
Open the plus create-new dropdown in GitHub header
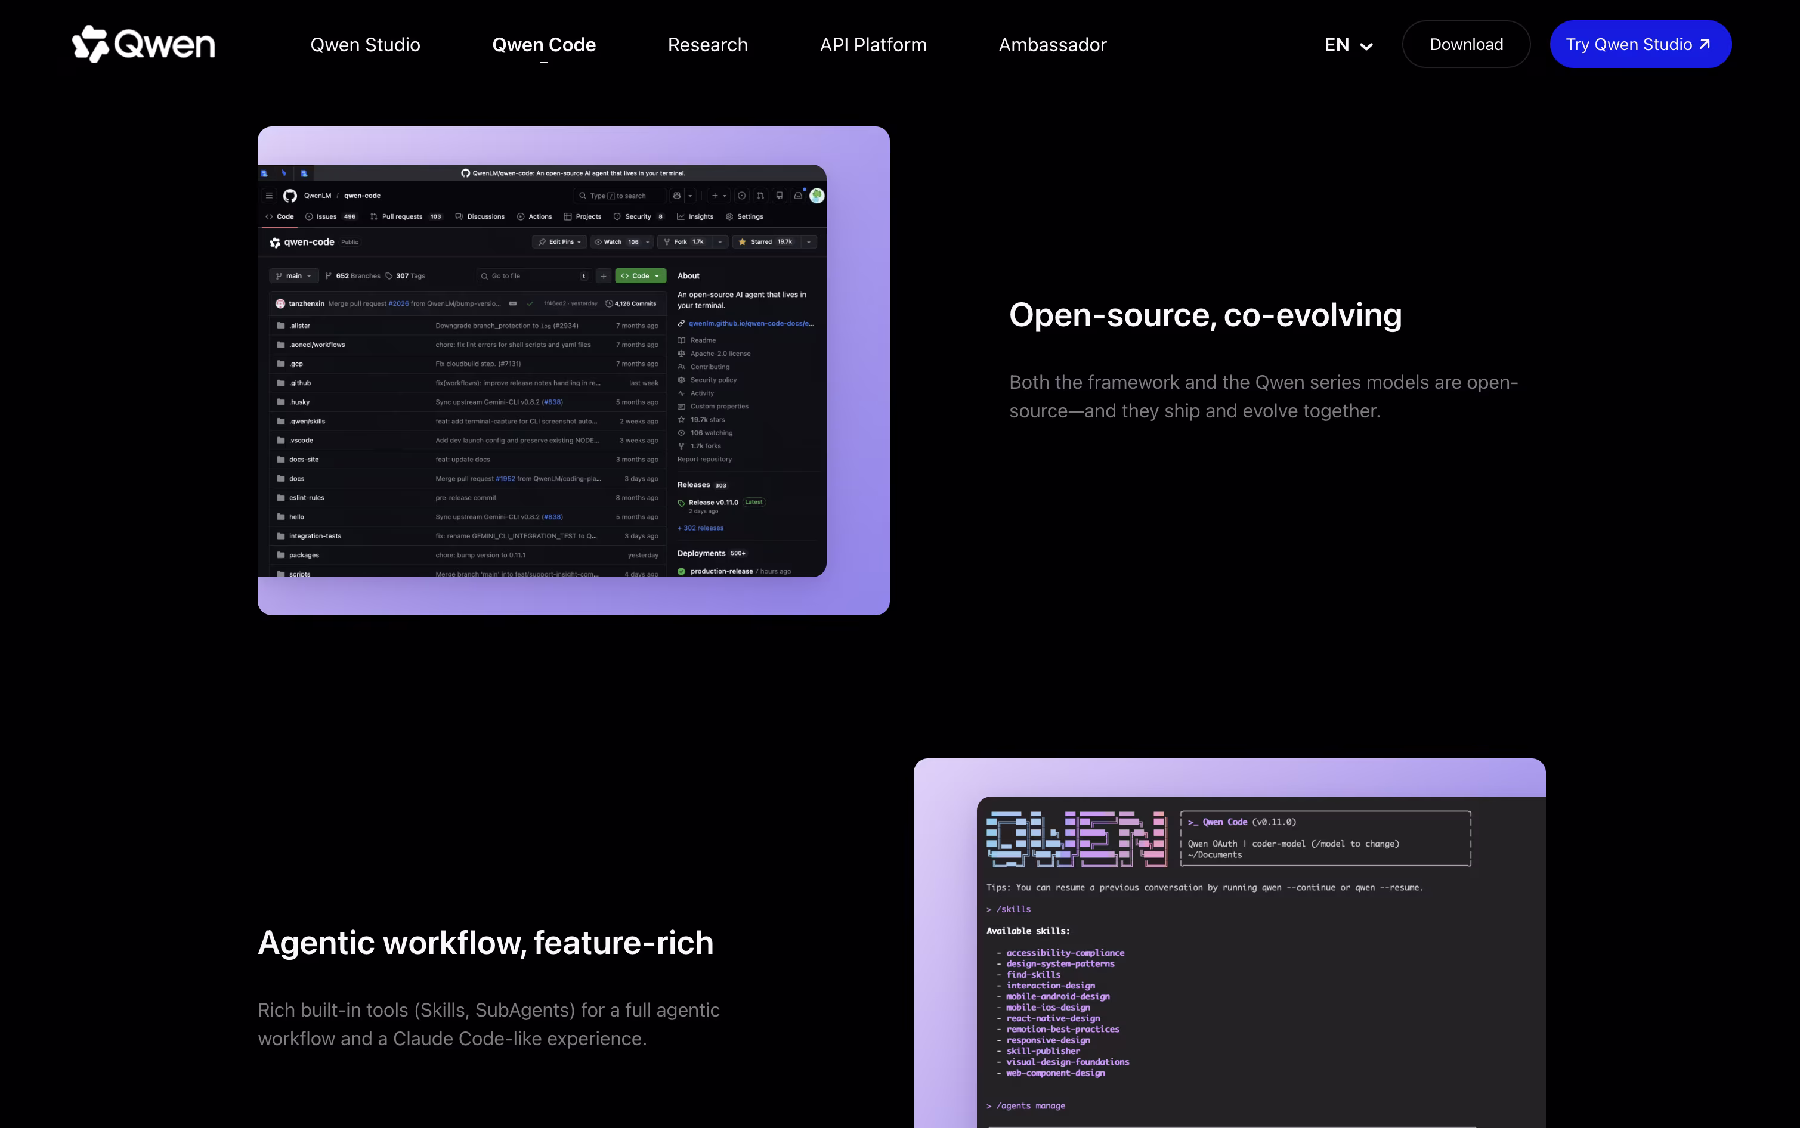pos(719,196)
